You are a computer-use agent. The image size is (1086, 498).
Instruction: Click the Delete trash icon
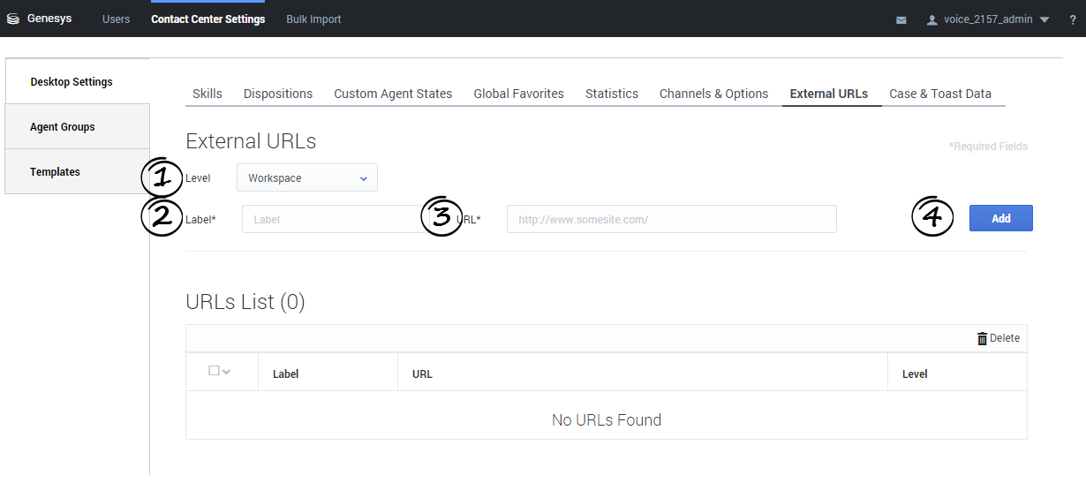(983, 338)
